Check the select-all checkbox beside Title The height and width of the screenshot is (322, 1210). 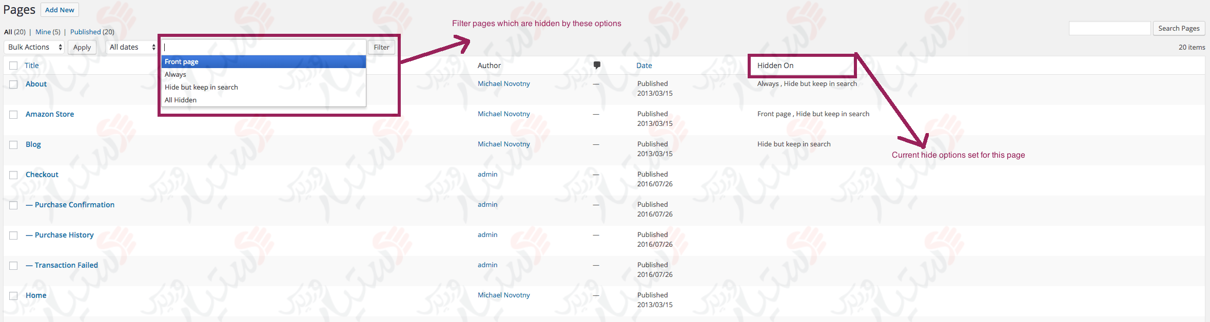(13, 66)
